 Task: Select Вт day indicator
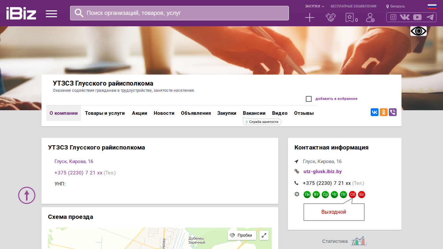click(x=316, y=195)
